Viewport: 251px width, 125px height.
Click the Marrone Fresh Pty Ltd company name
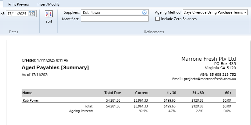click(x=208, y=59)
